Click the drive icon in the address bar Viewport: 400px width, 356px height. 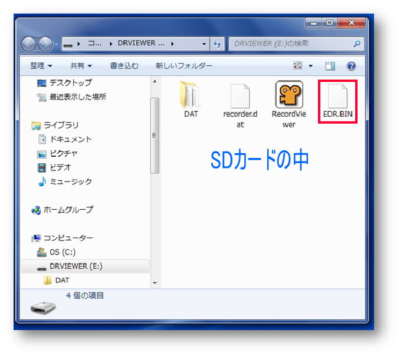(68, 45)
